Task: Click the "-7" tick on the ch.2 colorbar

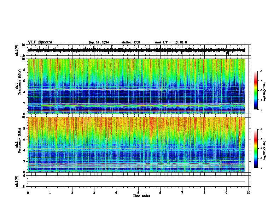Action: click(x=261, y=168)
